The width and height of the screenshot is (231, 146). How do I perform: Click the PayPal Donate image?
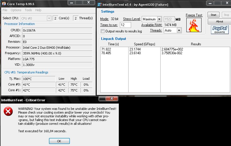coord(220,30)
